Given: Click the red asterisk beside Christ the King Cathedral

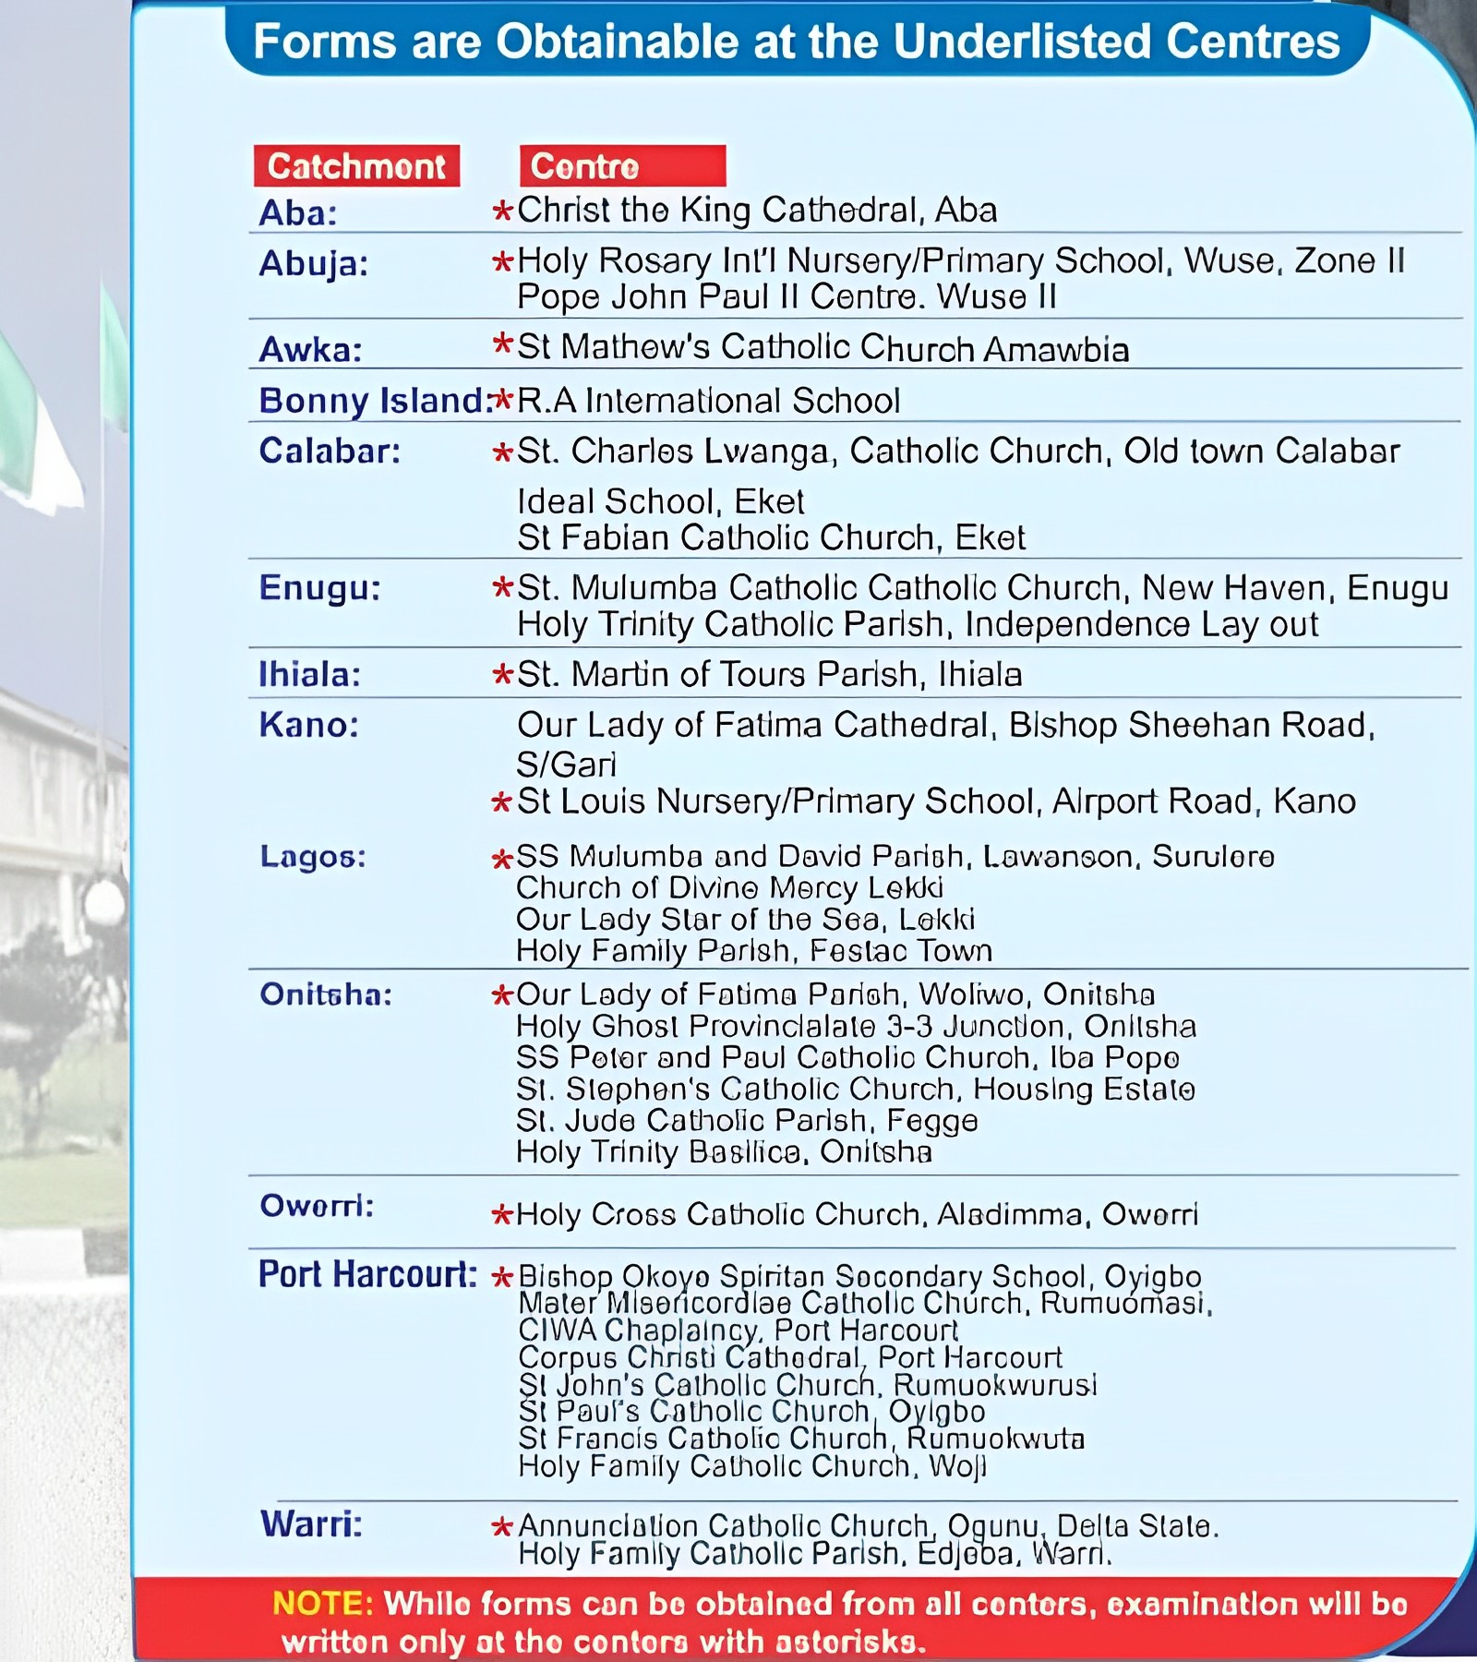Looking at the screenshot, I should coord(503,211).
